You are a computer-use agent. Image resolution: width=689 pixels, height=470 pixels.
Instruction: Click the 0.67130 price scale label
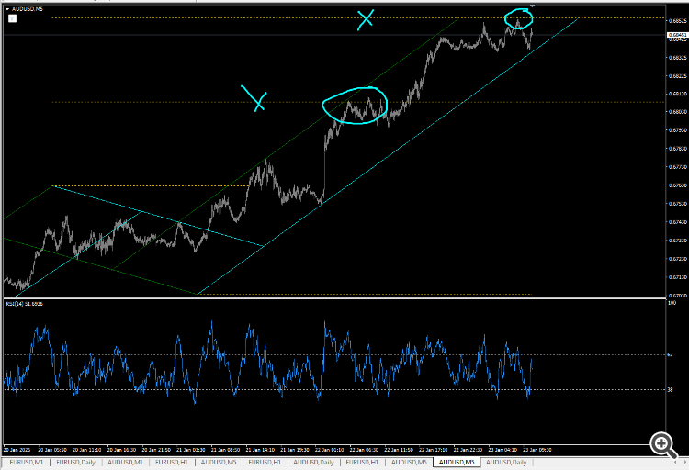678,277
